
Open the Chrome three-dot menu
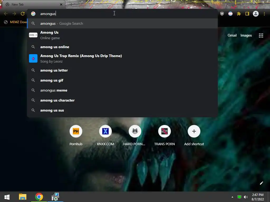point(264,14)
